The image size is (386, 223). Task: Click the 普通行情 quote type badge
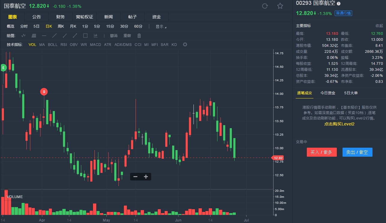[343, 13]
